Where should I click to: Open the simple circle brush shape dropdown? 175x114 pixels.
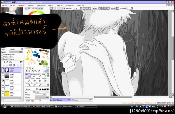coord(33,101)
